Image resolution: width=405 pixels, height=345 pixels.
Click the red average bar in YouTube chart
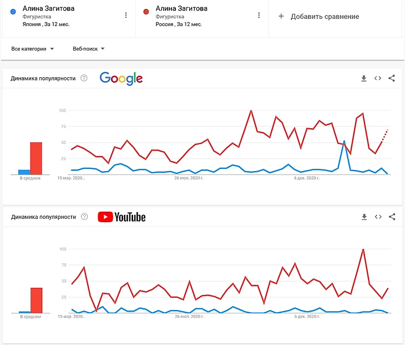(x=37, y=300)
